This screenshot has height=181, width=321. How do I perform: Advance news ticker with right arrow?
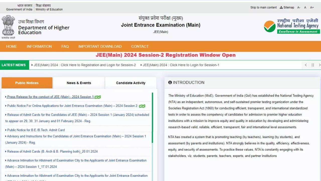coord(319,65)
